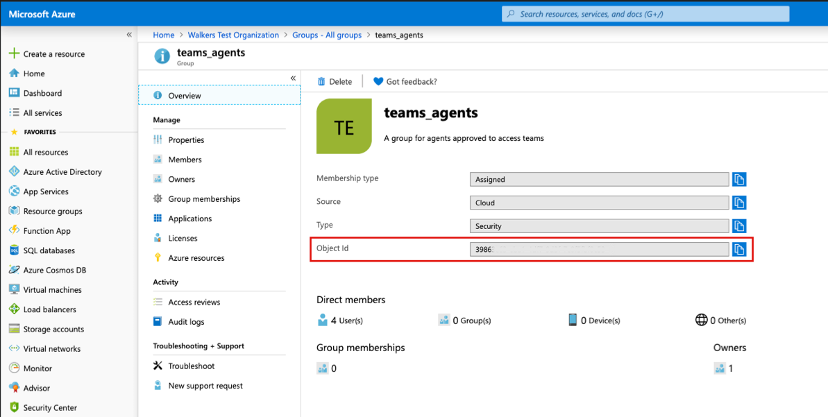This screenshot has width=828, height=417.
Task: Click the Azure Cosmos DB icon
Action: [x=14, y=269]
